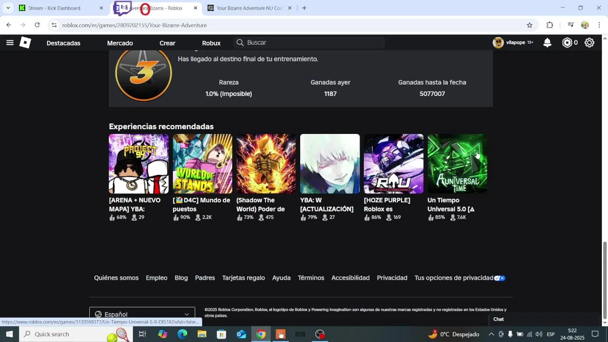608x342 pixels.
Task: Open Task View on the taskbar
Action: (x=142, y=334)
